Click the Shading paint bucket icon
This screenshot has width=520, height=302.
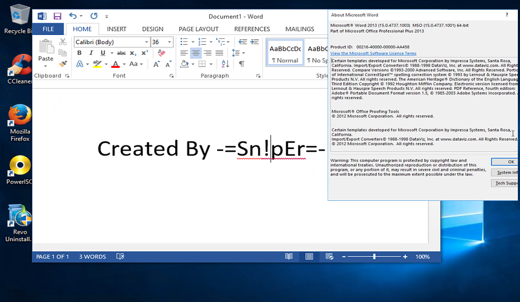point(184,64)
